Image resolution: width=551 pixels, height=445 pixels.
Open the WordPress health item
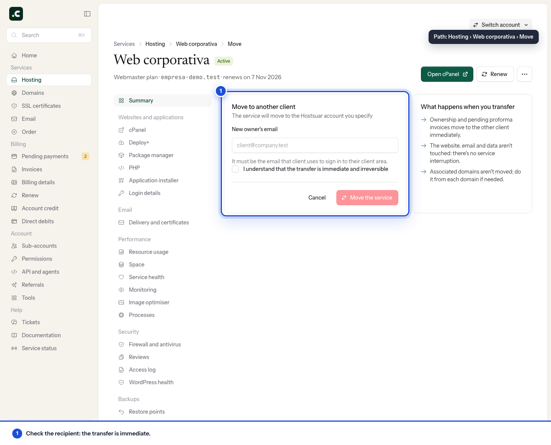pos(163,382)
